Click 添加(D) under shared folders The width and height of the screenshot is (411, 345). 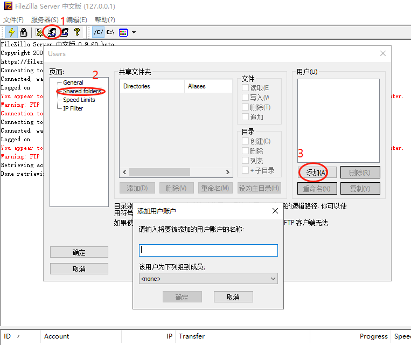(137, 188)
